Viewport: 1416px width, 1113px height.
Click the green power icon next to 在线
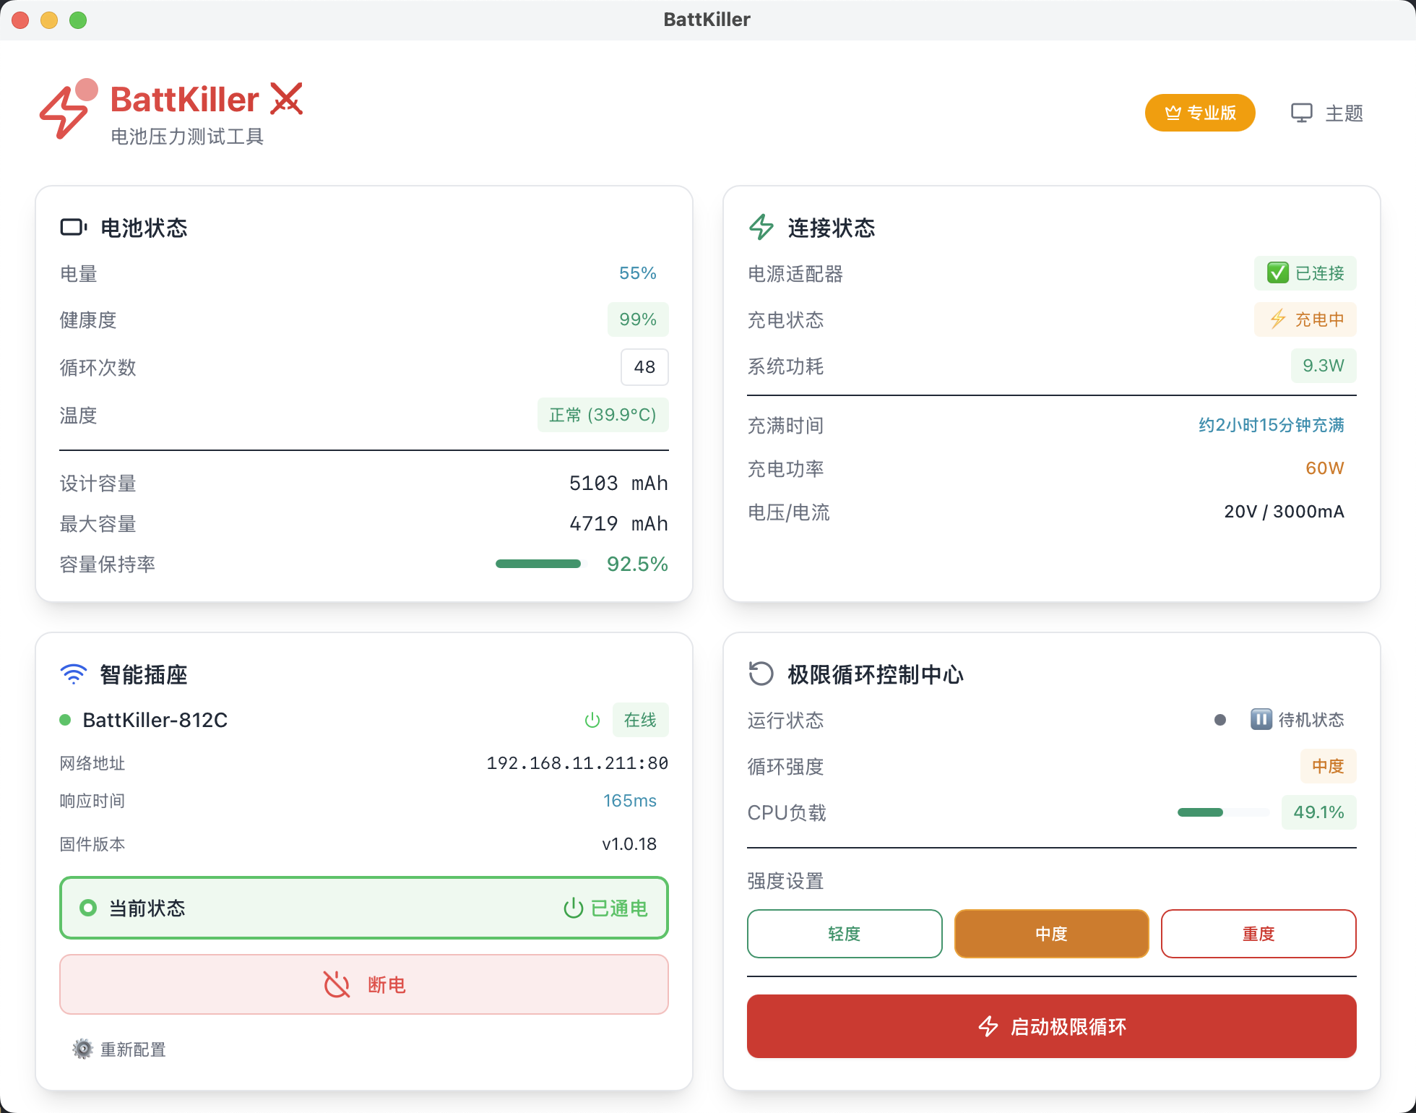tap(592, 720)
